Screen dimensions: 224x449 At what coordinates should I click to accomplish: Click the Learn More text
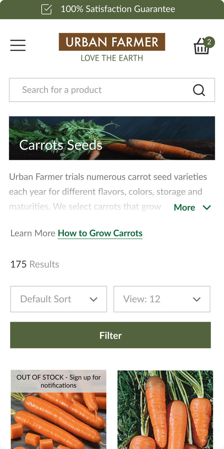33,233
